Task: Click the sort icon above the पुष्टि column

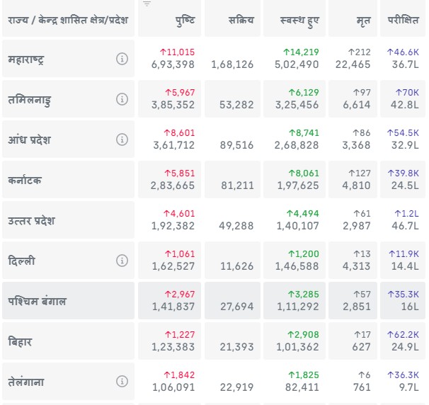Action: [147, 4]
